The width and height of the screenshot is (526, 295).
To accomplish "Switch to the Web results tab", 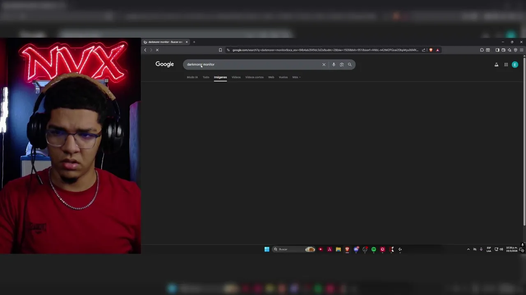I will pyautogui.click(x=271, y=77).
